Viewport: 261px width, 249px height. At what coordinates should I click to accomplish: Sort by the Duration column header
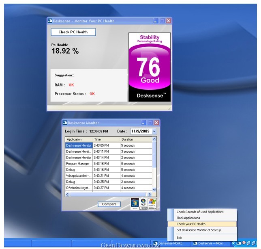(136, 139)
